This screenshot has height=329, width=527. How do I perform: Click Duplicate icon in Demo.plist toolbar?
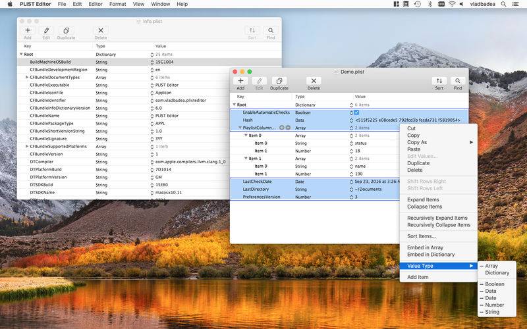279,81
